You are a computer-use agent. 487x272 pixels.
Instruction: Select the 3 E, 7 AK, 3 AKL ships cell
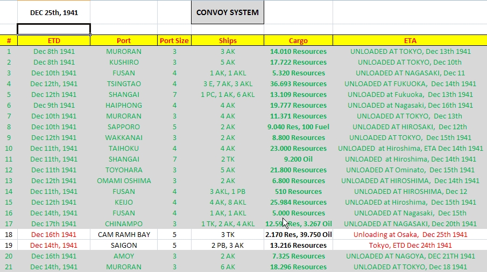[x=228, y=83]
